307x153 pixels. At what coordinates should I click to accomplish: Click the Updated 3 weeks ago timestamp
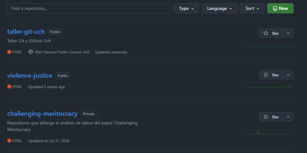[46, 87]
